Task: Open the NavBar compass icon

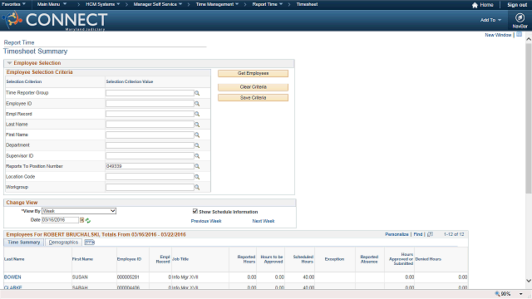Action: (520, 17)
